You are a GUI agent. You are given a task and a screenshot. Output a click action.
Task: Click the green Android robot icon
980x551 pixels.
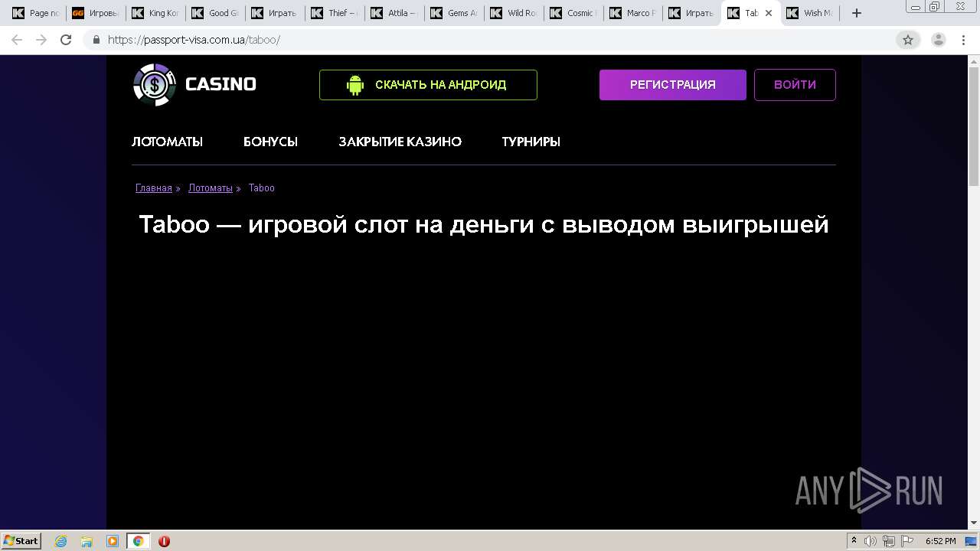(x=354, y=85)
